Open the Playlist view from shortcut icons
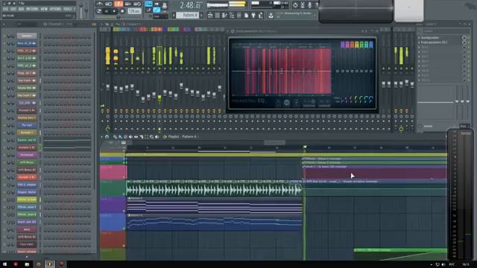Viewport: 477px width, 268px height. click(210, 15)
